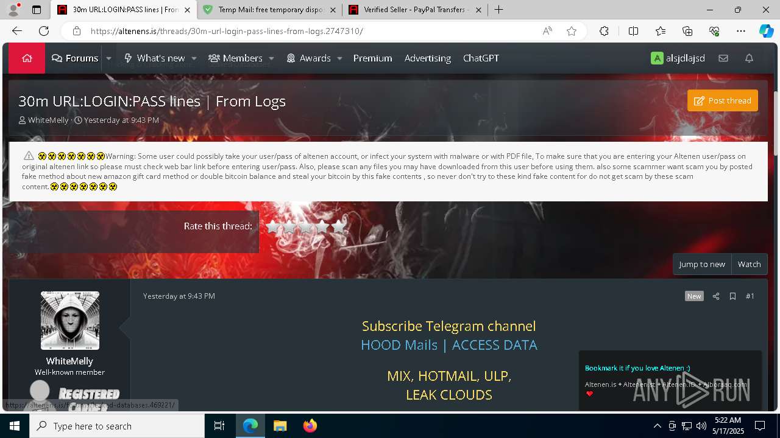780x438 pixels.
Task: Expand Forums dropdown arrow
Action: (x=108, y=58)
